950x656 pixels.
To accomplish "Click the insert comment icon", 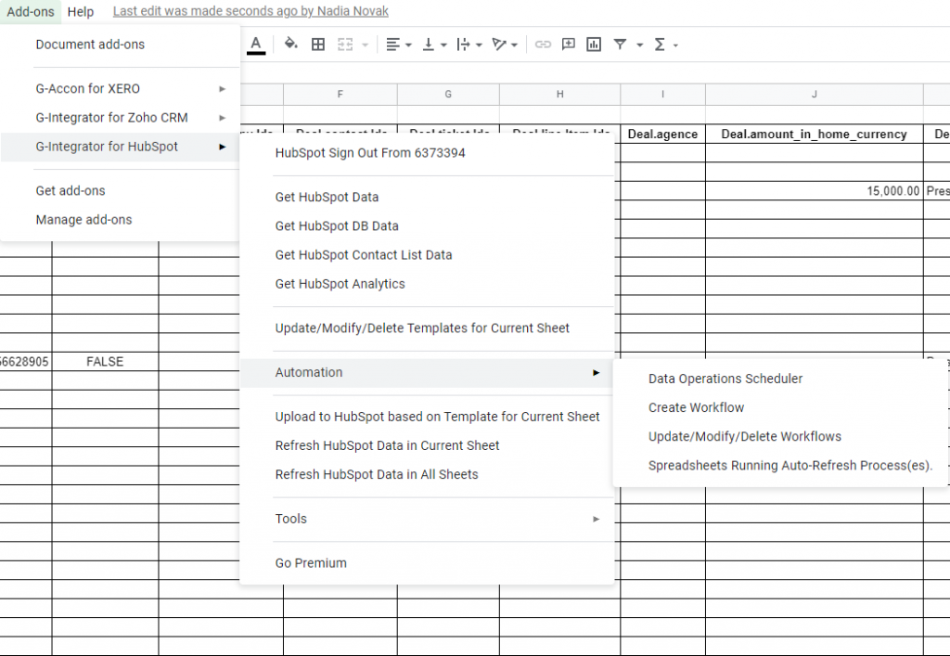I will click(x=569, y=45).
